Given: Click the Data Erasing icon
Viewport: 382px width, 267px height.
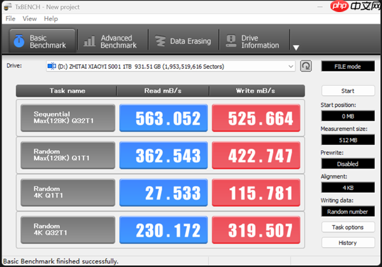Looking at the screenshot, I should [159, 41].
